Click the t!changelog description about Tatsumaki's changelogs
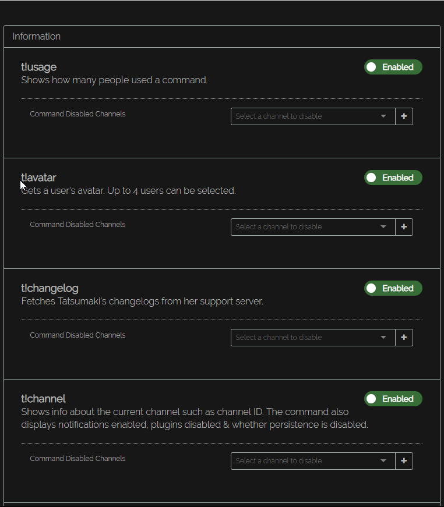The height and width of the screenshot is (507, 444). click(x=142, y=302)
